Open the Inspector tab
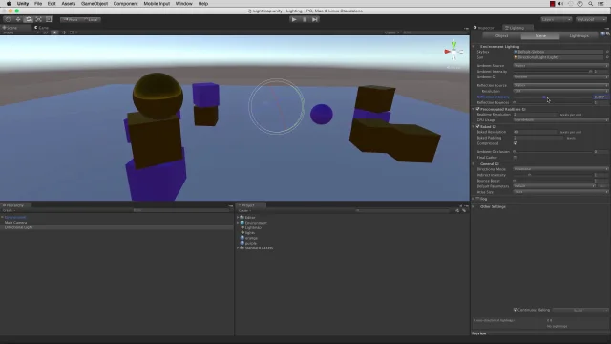Image resolution: width=611 pixels, height=344 pixels. point(484,28)
